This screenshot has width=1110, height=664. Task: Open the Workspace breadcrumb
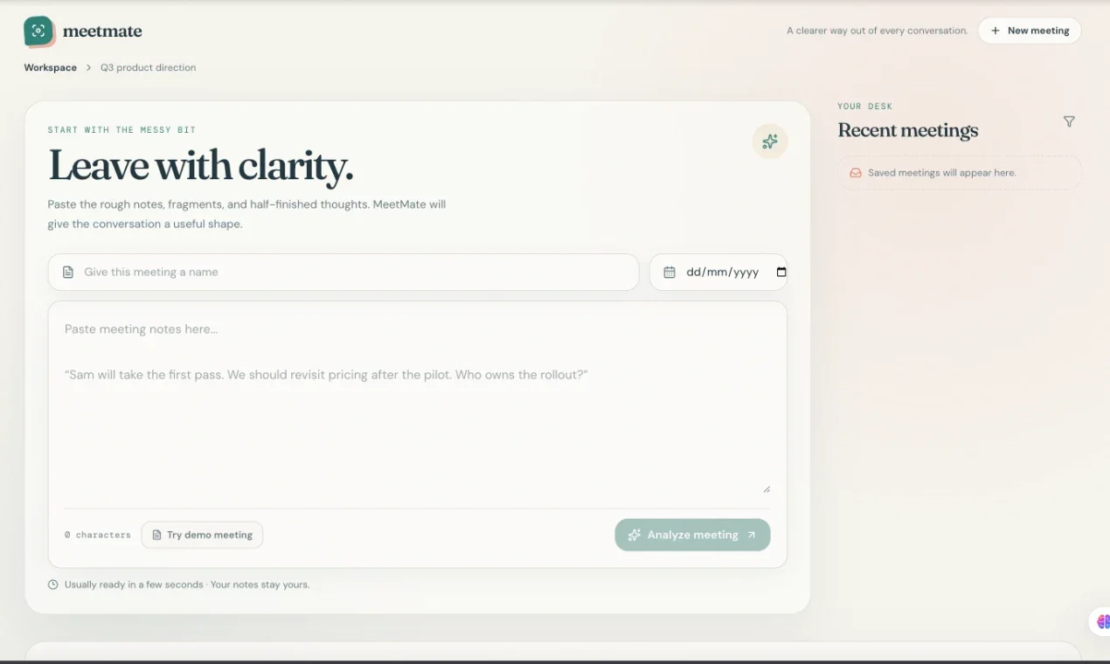click(x=51, y=67)
